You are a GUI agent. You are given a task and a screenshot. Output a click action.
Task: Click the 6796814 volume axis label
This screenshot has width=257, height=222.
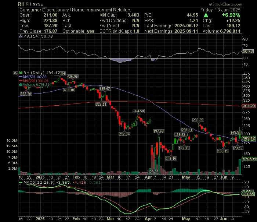pyautogui.click(x=249, y=159)
